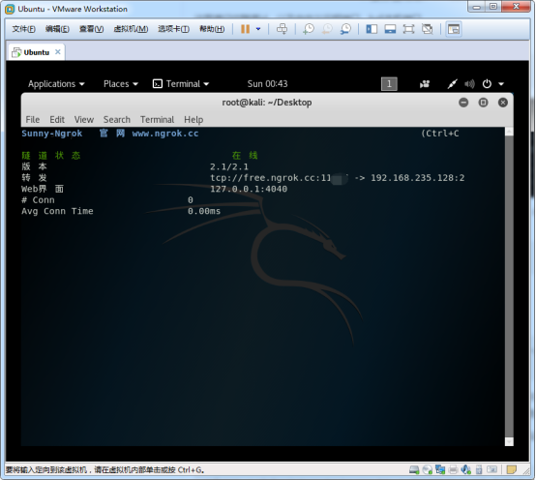The image size is (536, 480).
Task: Open the snapshot manager icon
Action: click(345, 29)
